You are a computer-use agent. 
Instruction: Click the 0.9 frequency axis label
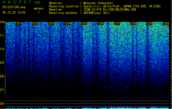[2, 63]
